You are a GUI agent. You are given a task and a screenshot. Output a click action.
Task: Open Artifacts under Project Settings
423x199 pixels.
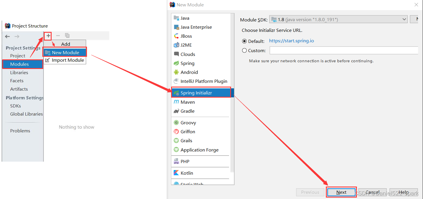(x=19, y=89)
